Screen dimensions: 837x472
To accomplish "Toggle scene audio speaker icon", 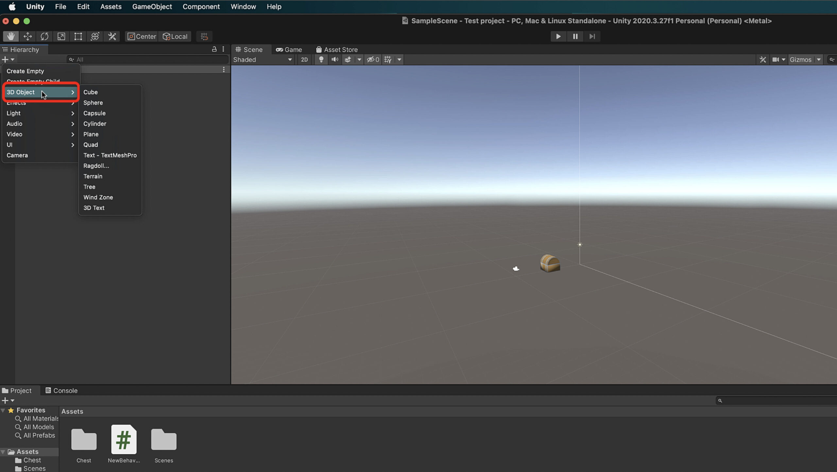I will pyautogui.click(x=335, y=60).
